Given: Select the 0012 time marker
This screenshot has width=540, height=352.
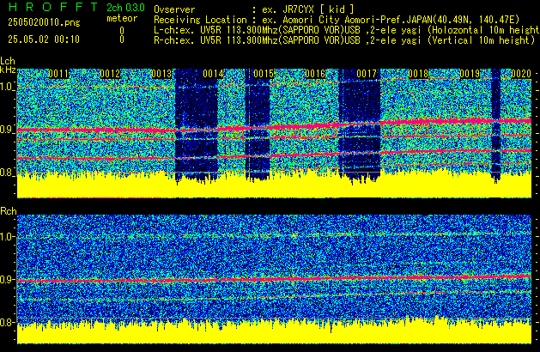Looking at the screenshot, I should point(110,74).
